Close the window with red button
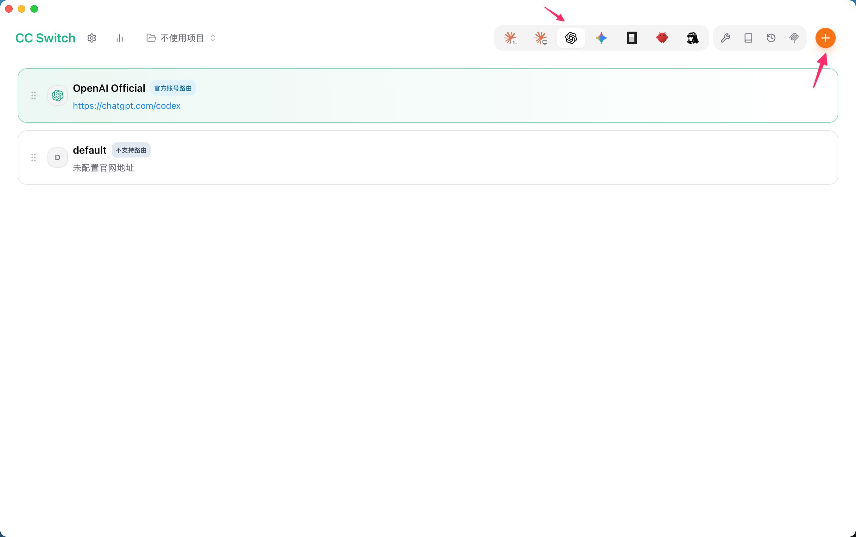856x537 pixels. tap(9, 9)
